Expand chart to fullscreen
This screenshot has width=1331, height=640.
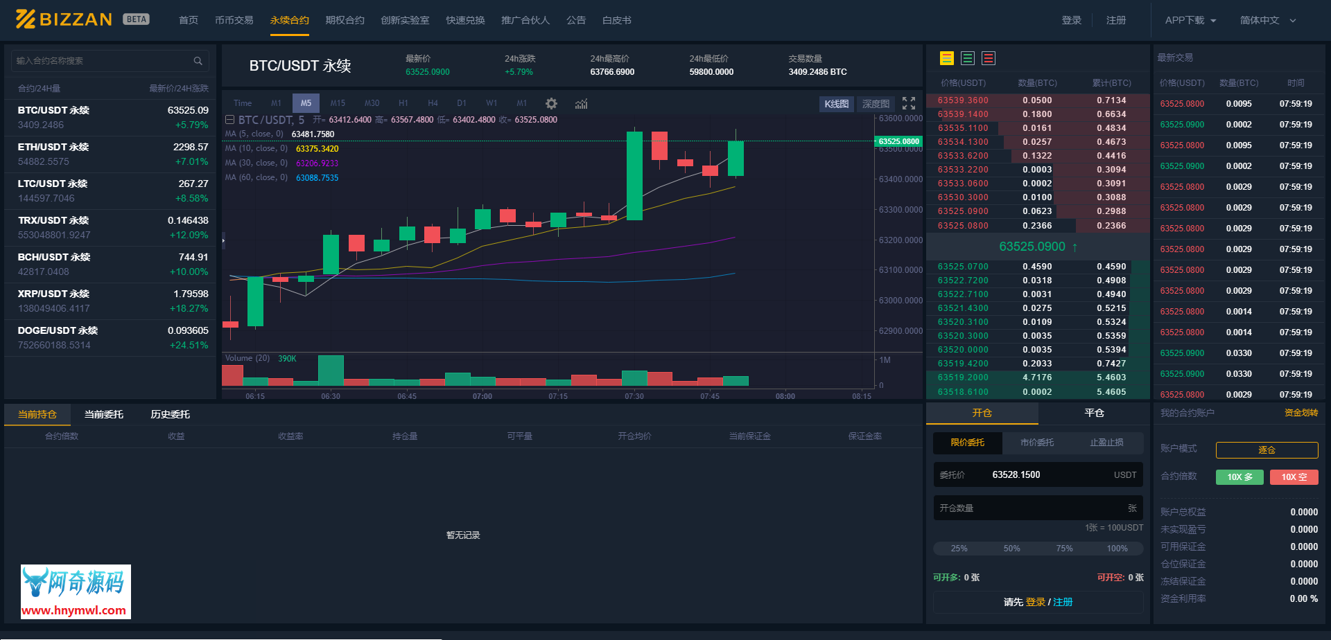[909, 104]
